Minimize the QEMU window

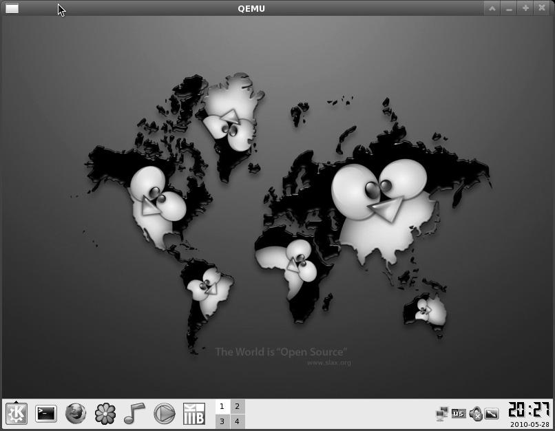[509, 8]
